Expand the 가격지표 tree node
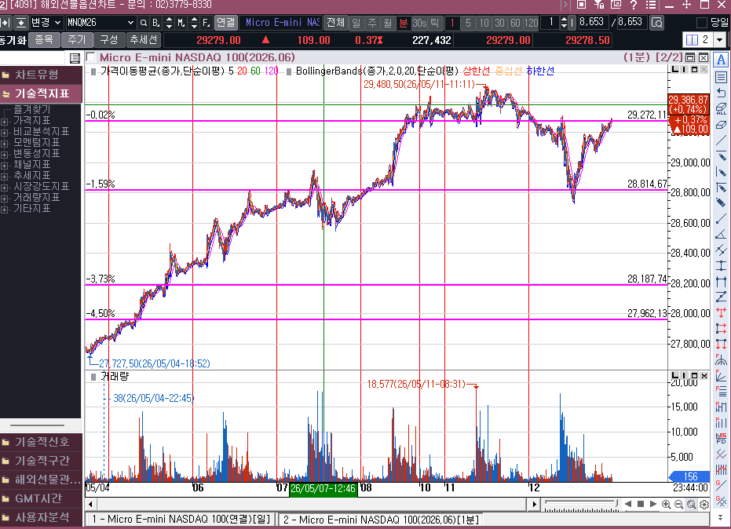Image resolution: width=731 pixels, height=529 pixels. 5,122
